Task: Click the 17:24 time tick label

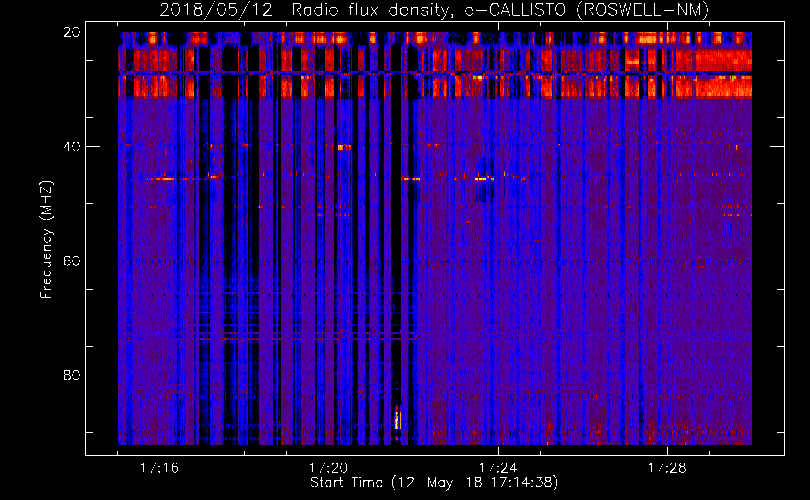Action: point(498,468)
